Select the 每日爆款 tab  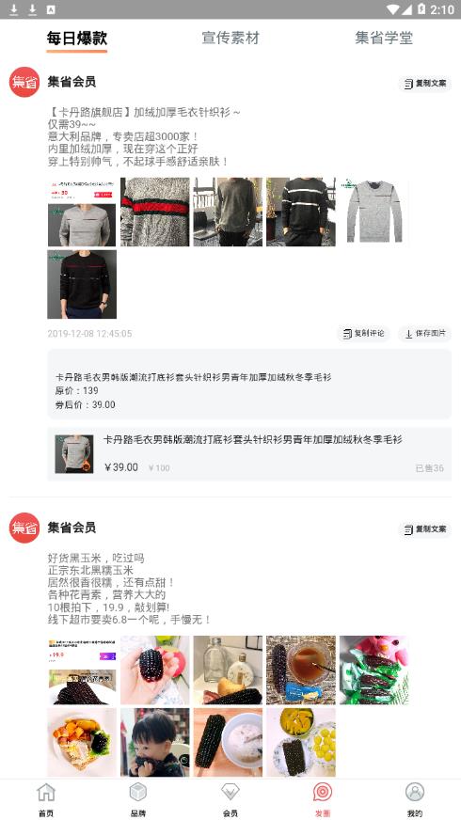click(77, 39)
